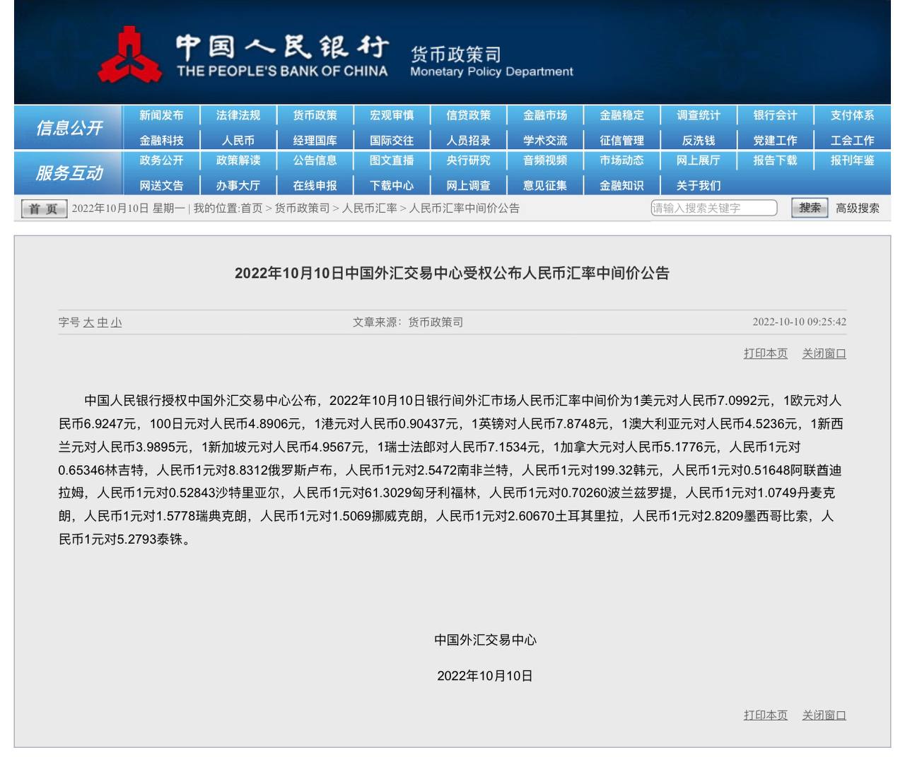This screenshot has width=905, height=757.
Task: Select the 党建工作 navigation link
Action: 775,141
